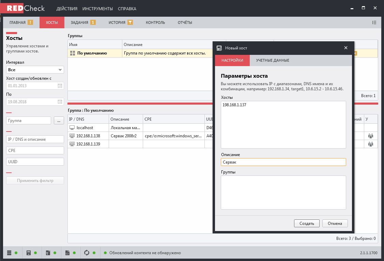Screen dimensions: 384x261
Task: Switch to the ХОСТЫ tab
Action: point(52,22)
